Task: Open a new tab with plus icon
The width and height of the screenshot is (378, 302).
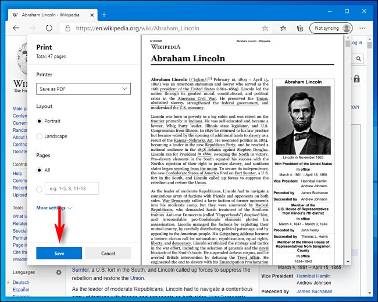Action: coord(104,15)
